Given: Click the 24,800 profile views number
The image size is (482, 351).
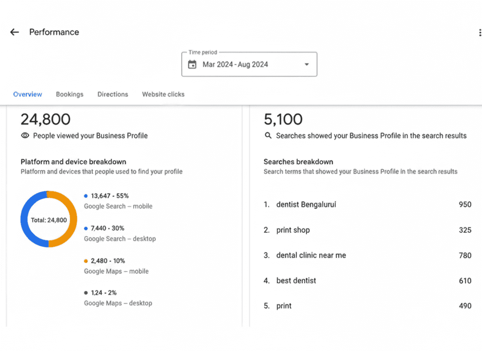Looking at the screenshot, I should tap(46, 119).
